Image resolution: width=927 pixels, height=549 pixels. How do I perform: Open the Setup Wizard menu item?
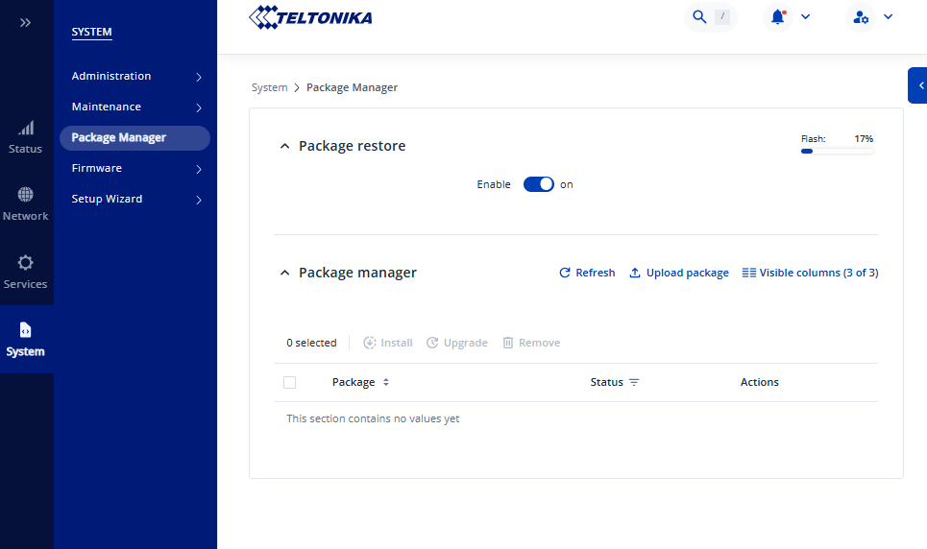(x=107, y=200)
